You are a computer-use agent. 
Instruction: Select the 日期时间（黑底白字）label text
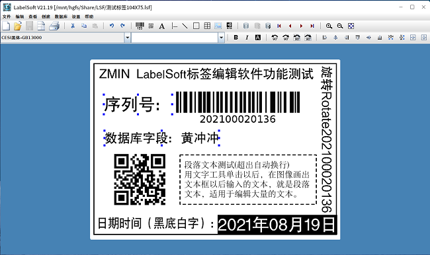click(156, 223)
